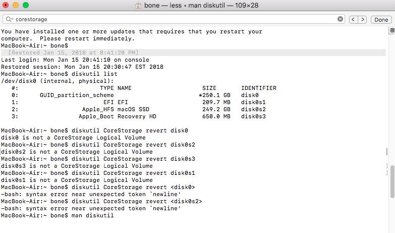Click the split pane icon
Image resolution: width=395 pixels, height=233 pixels.
click(x=392, y=31)
